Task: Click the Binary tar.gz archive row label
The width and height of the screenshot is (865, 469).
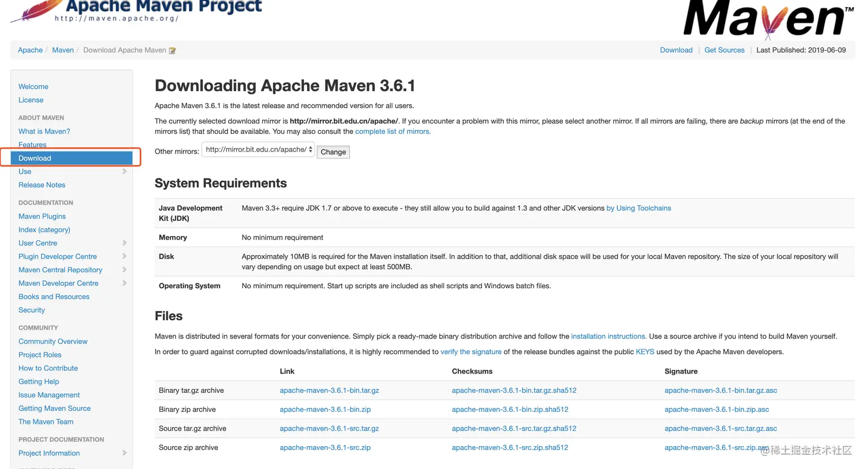Action: pos(191,391)
